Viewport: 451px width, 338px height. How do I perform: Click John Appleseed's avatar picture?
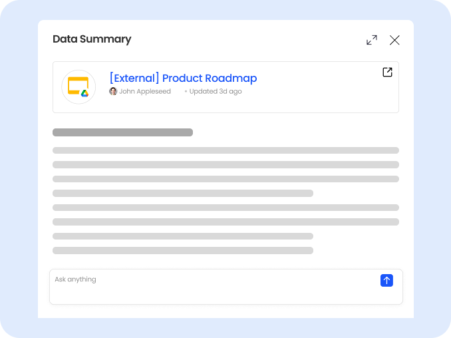pyautogui.click(x=113, y=91)
